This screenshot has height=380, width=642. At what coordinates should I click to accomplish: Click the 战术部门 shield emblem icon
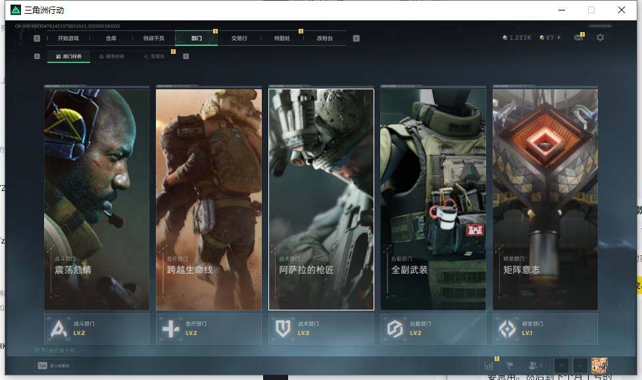(x=283, y=329)
